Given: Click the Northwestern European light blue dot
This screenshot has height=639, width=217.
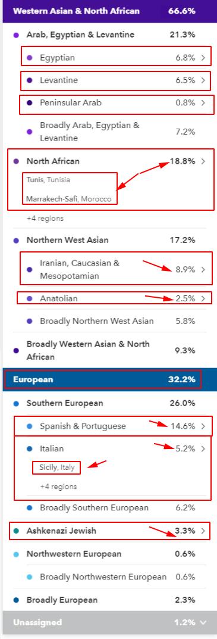Looking at the screenshot, I should (x=16, y=554).
